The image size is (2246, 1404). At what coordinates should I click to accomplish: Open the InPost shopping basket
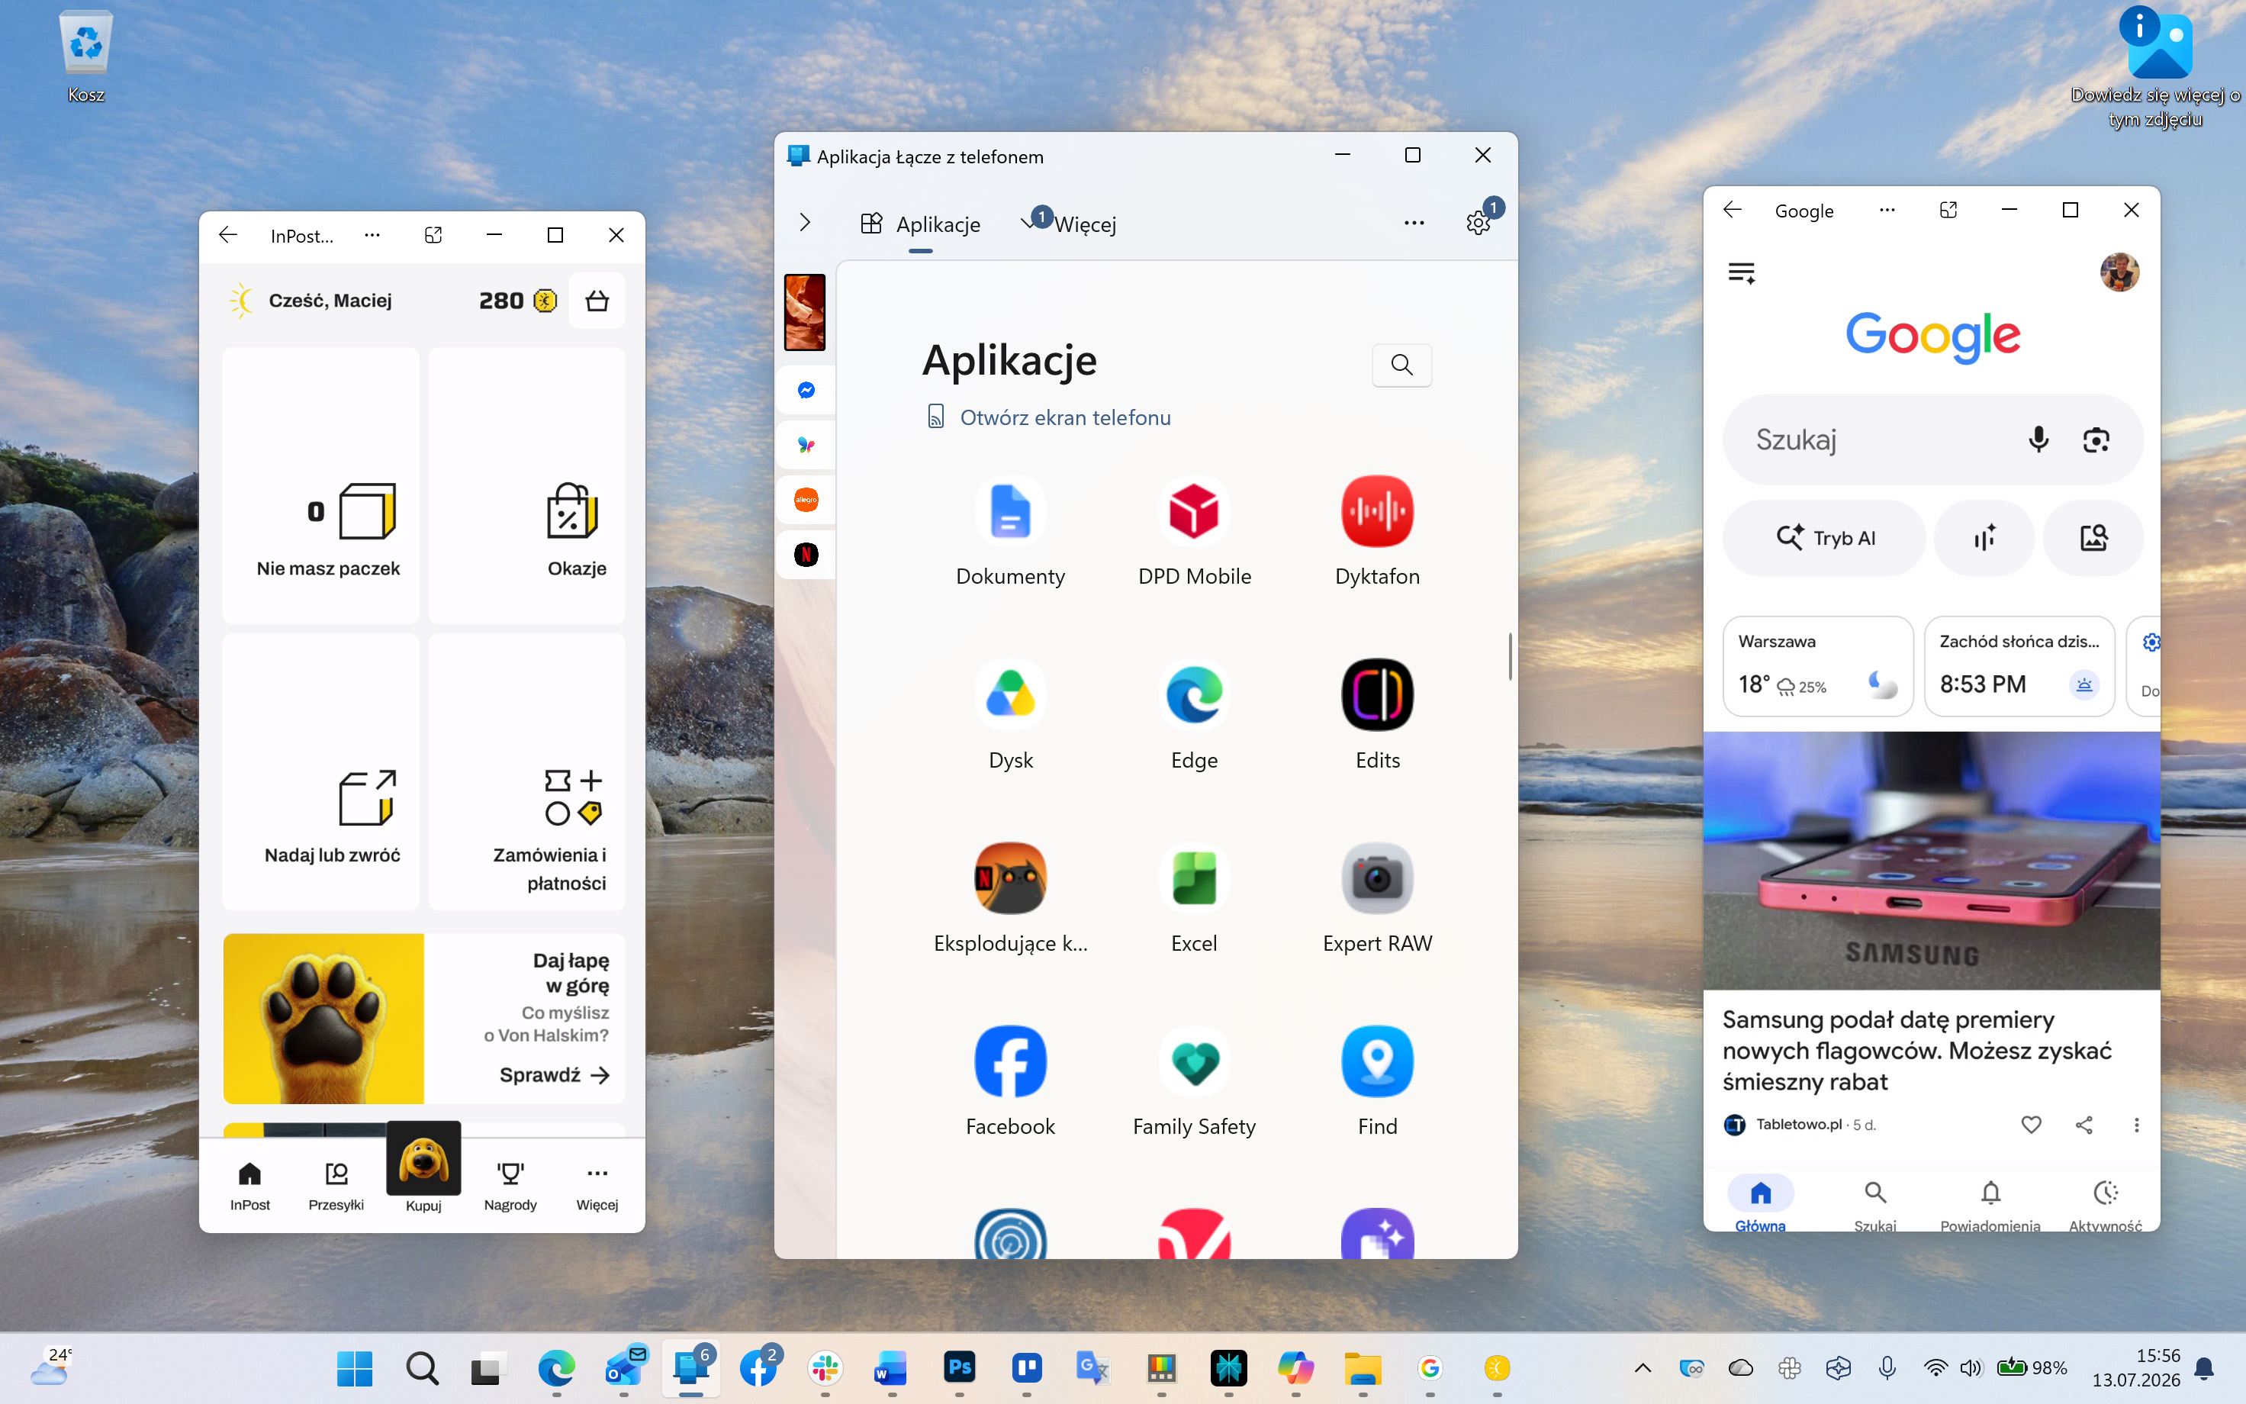pyautogui.click(x=597, y=301)
